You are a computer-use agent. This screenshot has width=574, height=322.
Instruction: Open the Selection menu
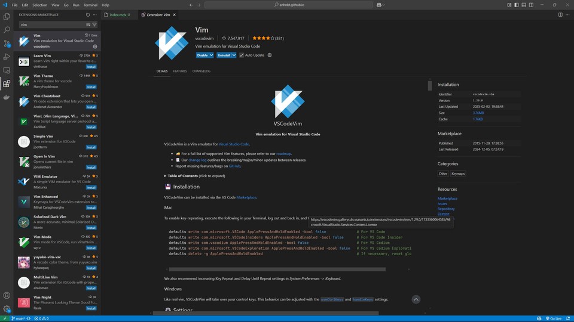[39, 5]
